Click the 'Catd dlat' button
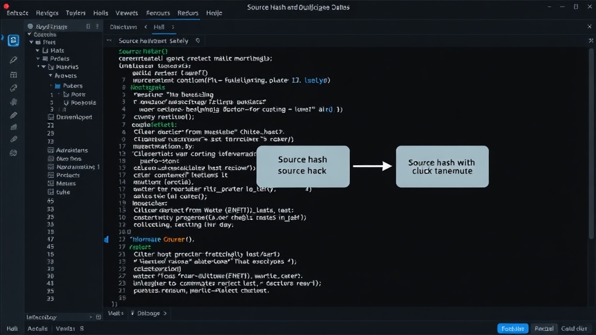596x335 pixels. [574, 329]
